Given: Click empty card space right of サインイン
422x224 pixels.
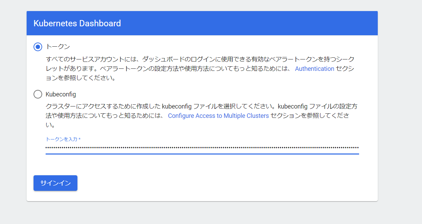Looking at the screenshot, I should click(x=225, y=183).
